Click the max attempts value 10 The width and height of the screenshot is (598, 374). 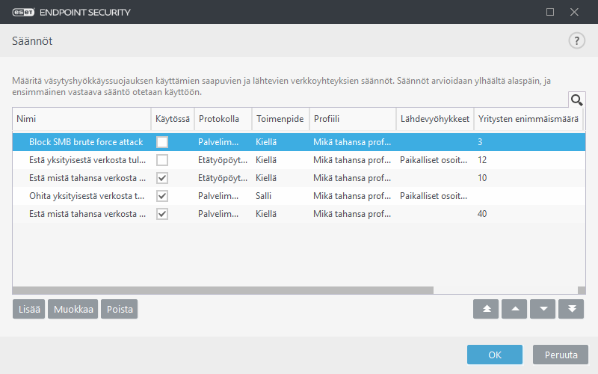482,178
